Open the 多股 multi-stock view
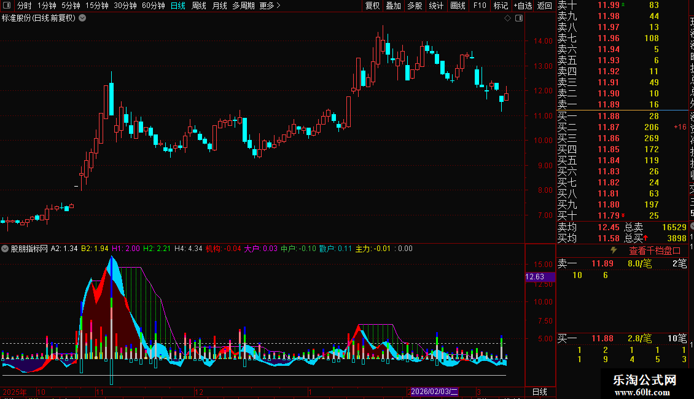694x399 pixels. [415, 6]
